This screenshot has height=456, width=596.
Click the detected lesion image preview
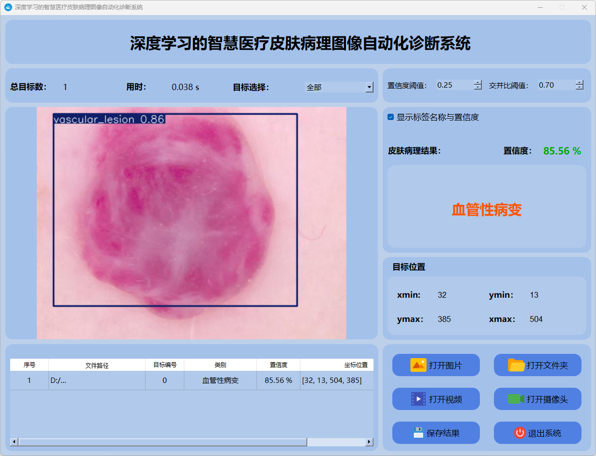point(191,223)
